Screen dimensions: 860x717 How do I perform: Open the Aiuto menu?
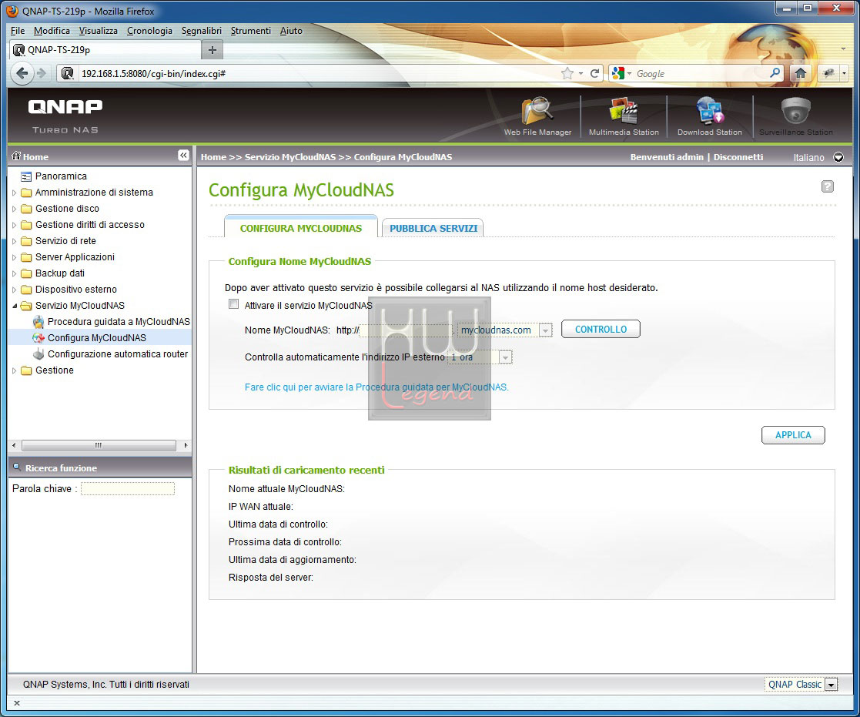(x=291, y=31)
